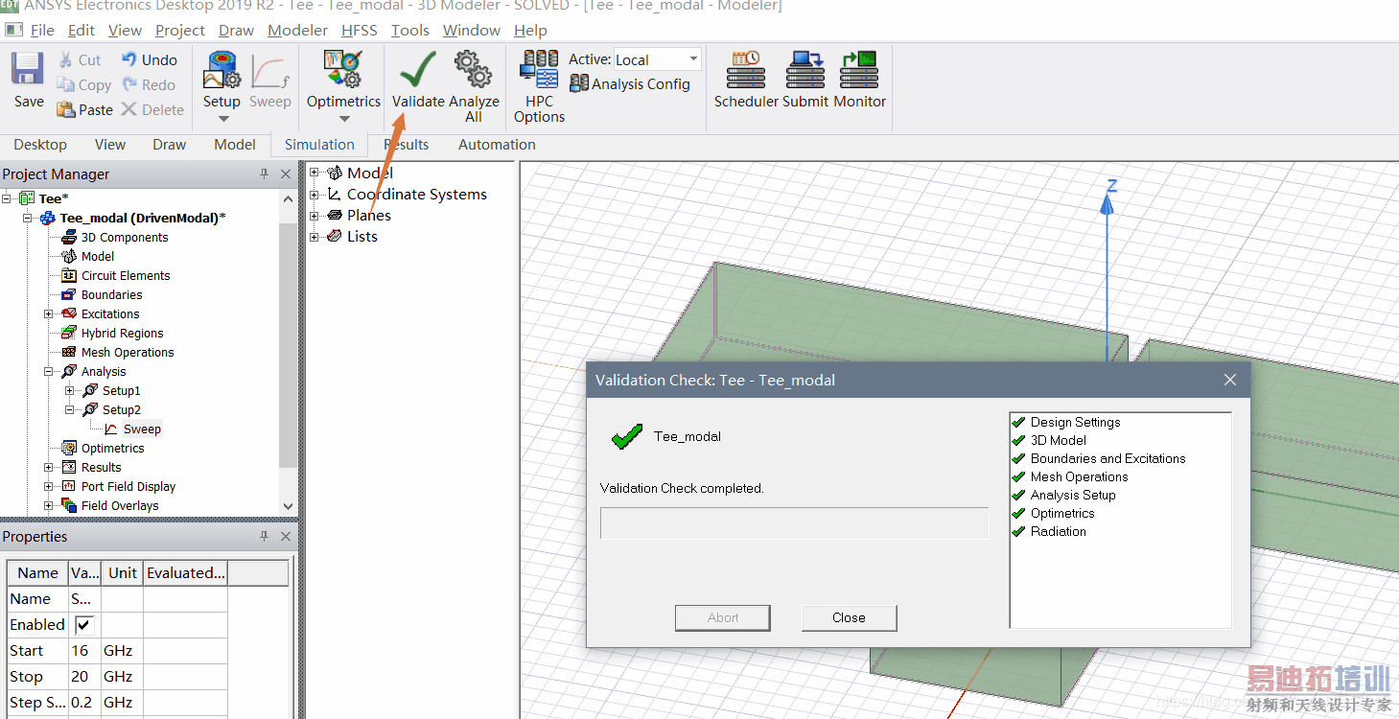Click the Abort button in Validation Check

point(723,618)
